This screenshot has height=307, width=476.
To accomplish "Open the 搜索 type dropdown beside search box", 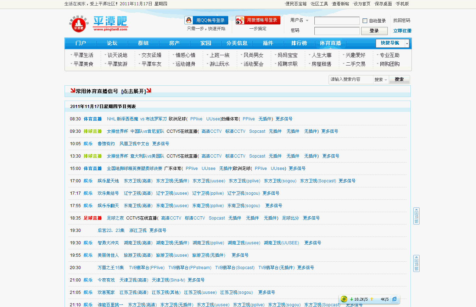I will coord(381,80).
